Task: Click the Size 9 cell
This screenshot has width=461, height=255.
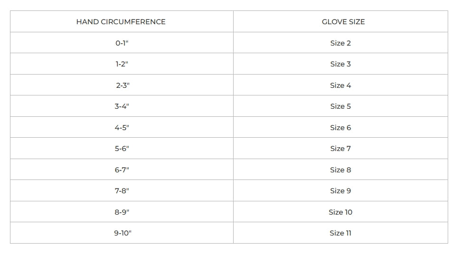Action: 340,191
